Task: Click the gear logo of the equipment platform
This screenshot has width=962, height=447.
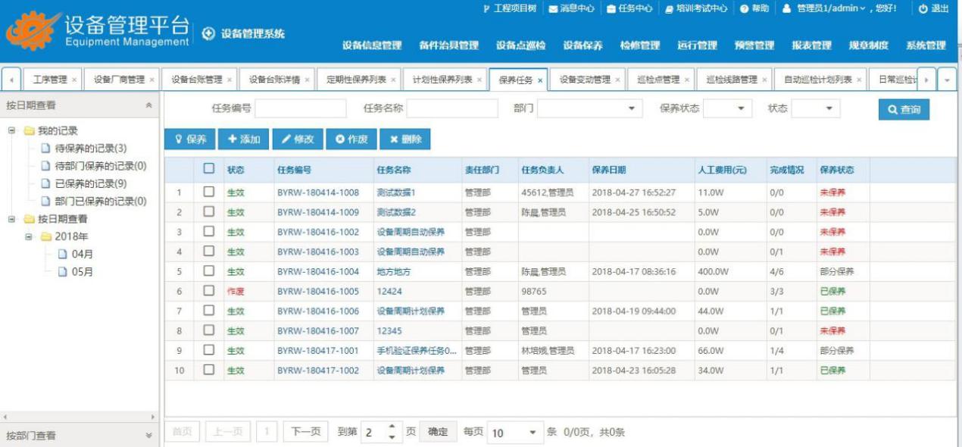Action: pyautogui.click(x=30, y=31)
